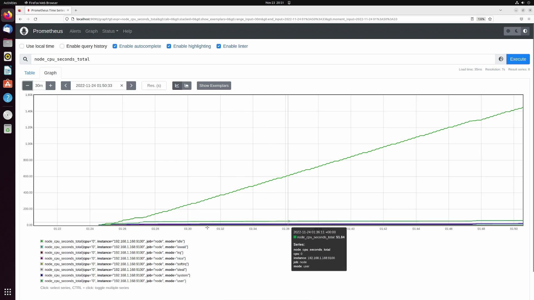Image resolution: width=534 pixels, height=300 pixels.
Task: Click the 30m range input field
Action: pyautogui.click(x=39, y=86)
